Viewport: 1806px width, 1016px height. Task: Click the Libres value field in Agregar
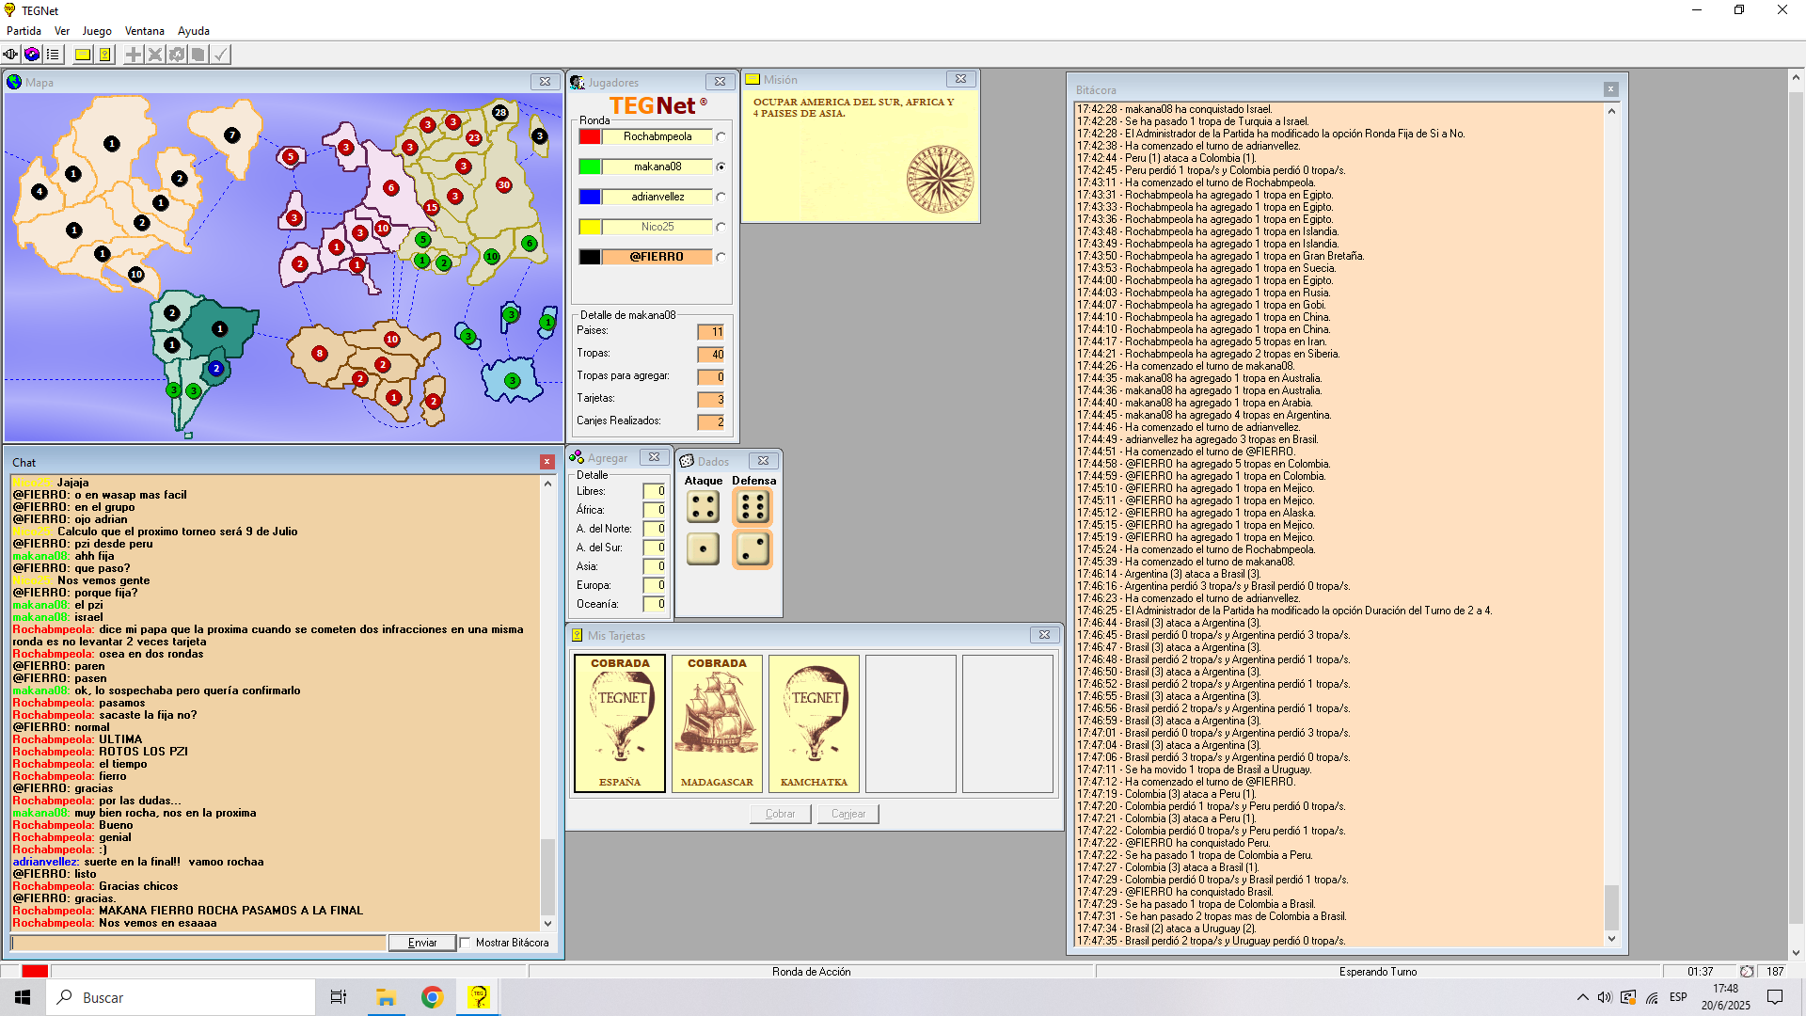tap(654, 491)
